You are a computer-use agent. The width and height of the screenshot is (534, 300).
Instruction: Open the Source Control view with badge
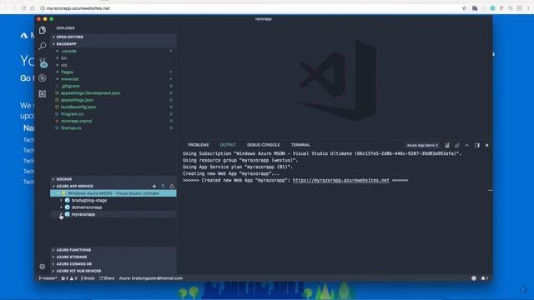pos(43,62)
